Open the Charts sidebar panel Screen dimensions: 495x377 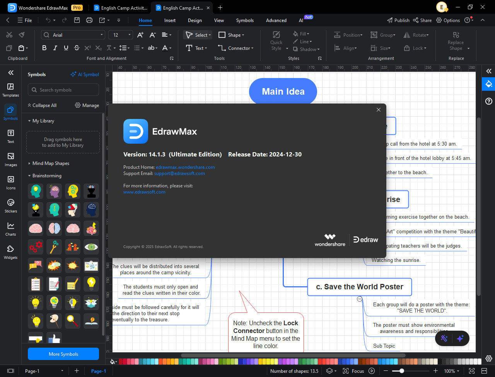pos(10,229)
